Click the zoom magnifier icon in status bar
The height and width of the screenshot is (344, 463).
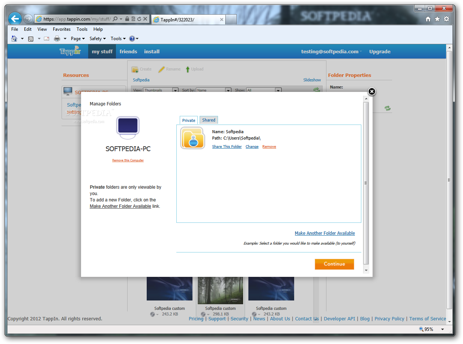pyautogui.click(x=421, y=329)
